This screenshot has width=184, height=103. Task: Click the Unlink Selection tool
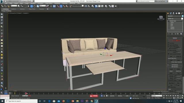tap(5, 6)
